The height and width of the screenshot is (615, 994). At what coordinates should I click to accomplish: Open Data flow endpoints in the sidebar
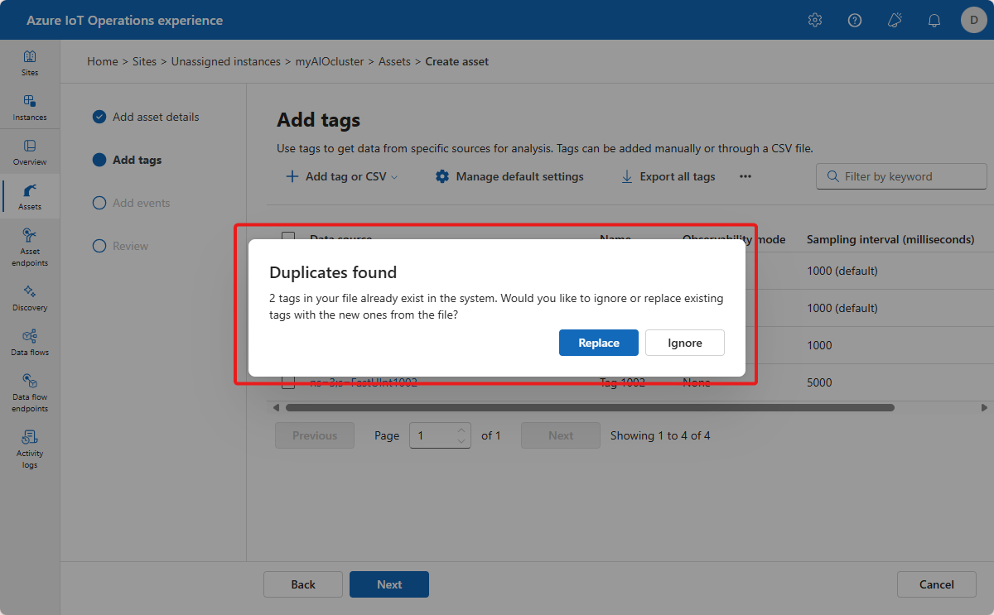(30, 392)
